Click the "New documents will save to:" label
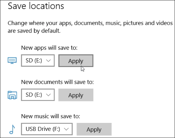The height and width of the screenshot is (138, 175). 58,82
